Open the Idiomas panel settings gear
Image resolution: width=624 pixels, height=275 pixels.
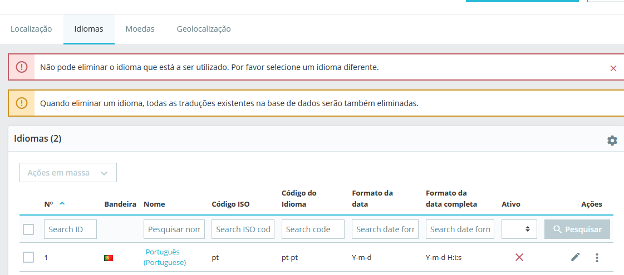coord(612,141)
